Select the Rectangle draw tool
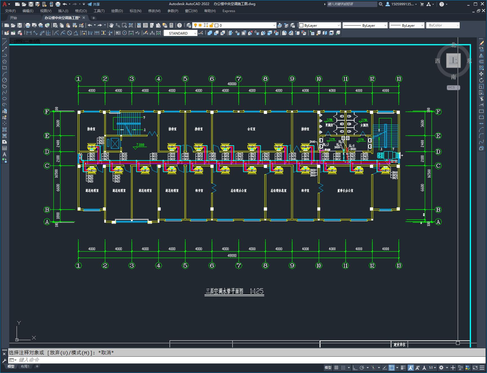Image resolution: width=487 pixels, height=373 pixels. tap(5, 68)
